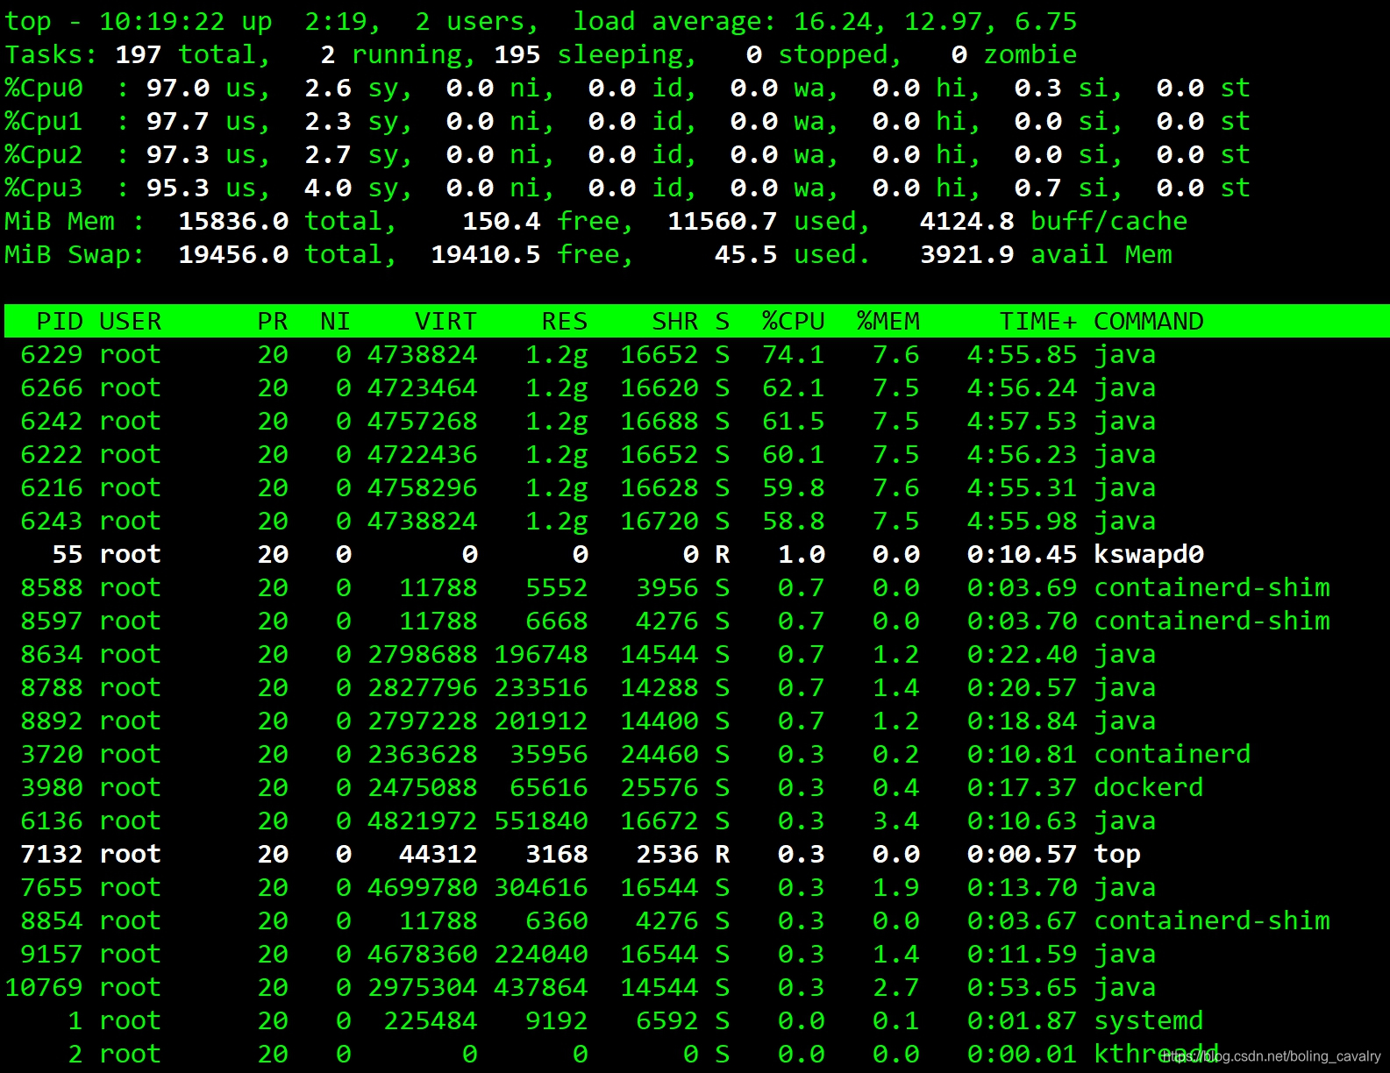The width and height of the screenshot is (1390, 1073).
Task: Click PID 10769 in the process list
Action: click(44, 988)
